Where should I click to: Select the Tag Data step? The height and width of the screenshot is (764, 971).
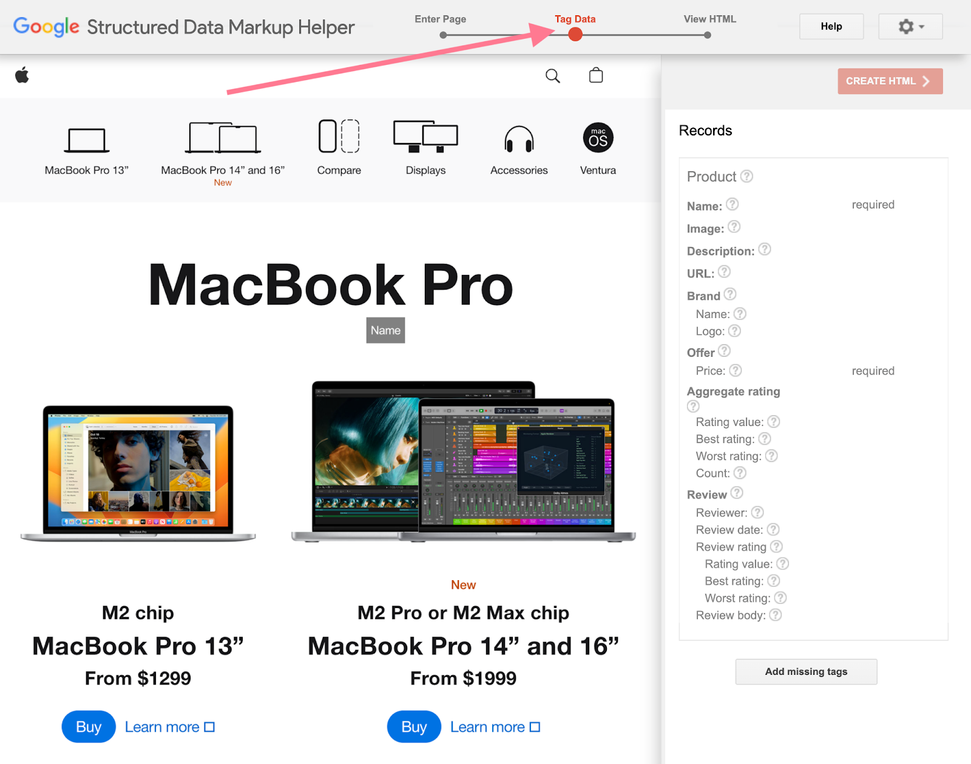575,19
